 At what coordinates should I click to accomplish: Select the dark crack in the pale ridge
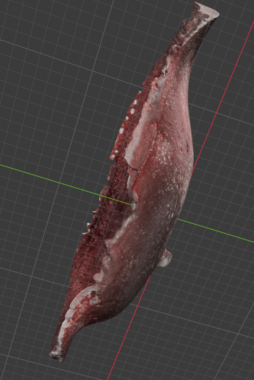[x=132, y=168]
